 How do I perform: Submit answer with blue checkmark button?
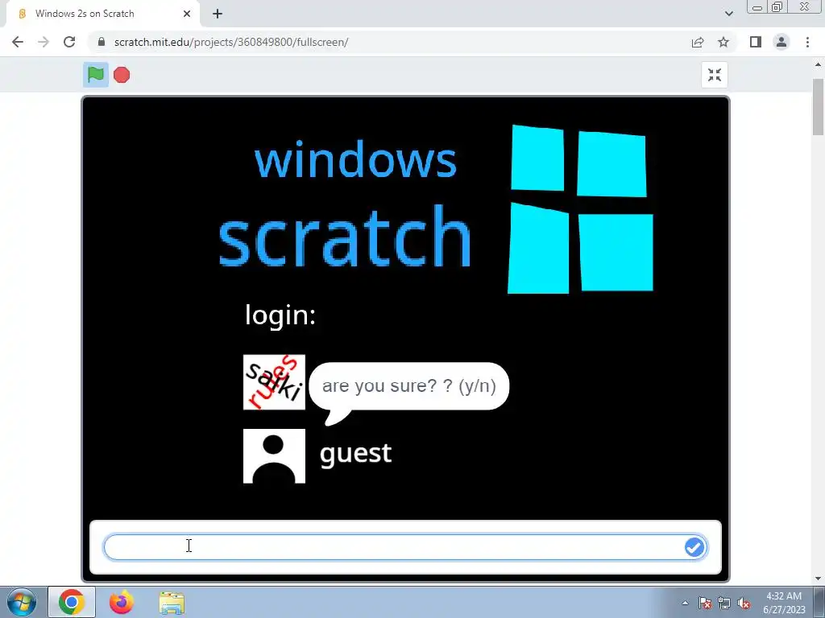tap(694, 547)
